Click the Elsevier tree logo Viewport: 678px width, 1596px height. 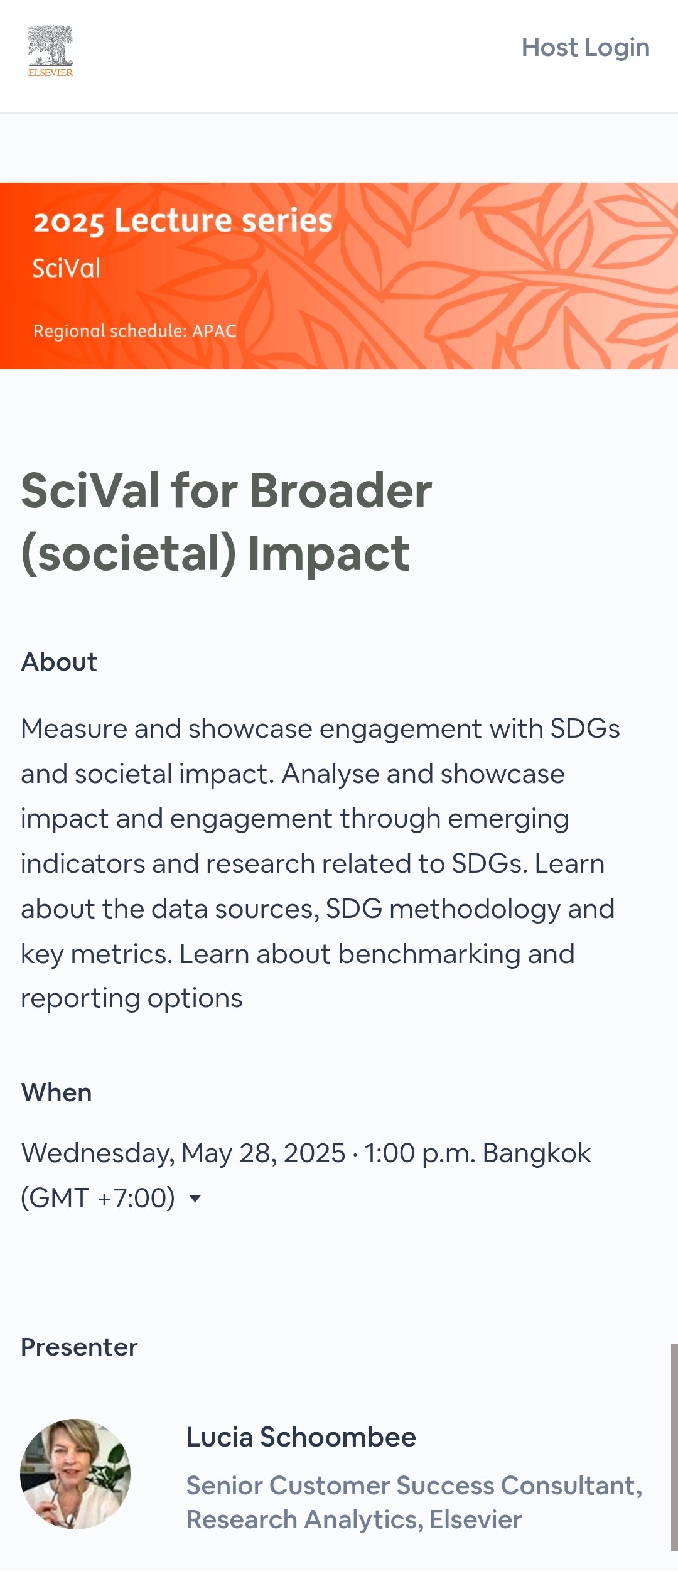coord(50,45)
